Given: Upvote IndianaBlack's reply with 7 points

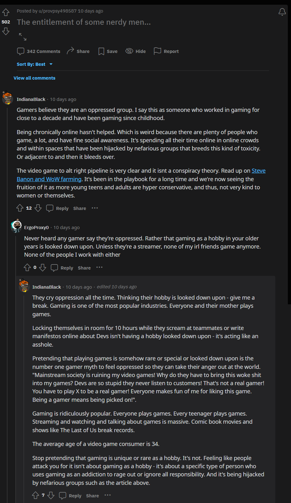Looking at the screenshot, I should (35, 495).
